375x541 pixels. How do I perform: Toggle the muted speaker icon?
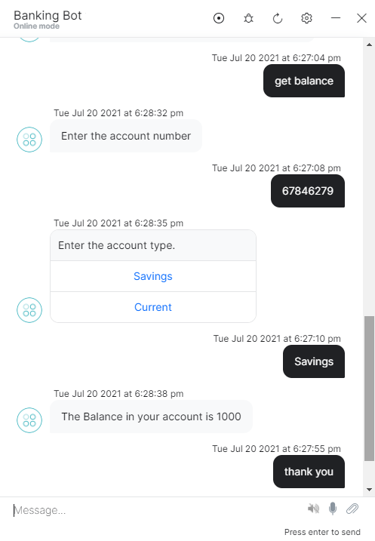[x=314, y=509]
